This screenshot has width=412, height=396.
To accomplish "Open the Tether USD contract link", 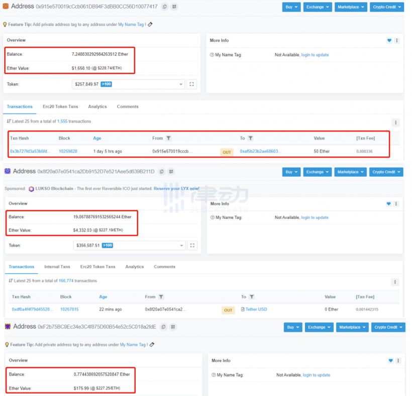I will (x=256, y=309).
